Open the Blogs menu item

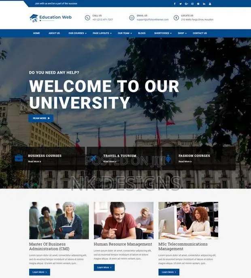(142, 33)
